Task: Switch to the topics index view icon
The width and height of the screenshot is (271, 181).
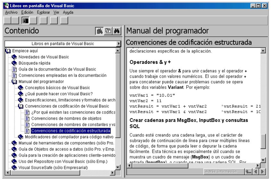Action: (x=108, y=31)
